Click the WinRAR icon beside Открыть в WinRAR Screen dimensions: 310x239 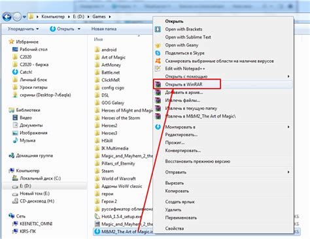pyautogui.click(x=158, y=84)
